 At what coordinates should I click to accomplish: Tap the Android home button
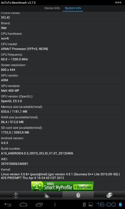(x=23, y=205)
